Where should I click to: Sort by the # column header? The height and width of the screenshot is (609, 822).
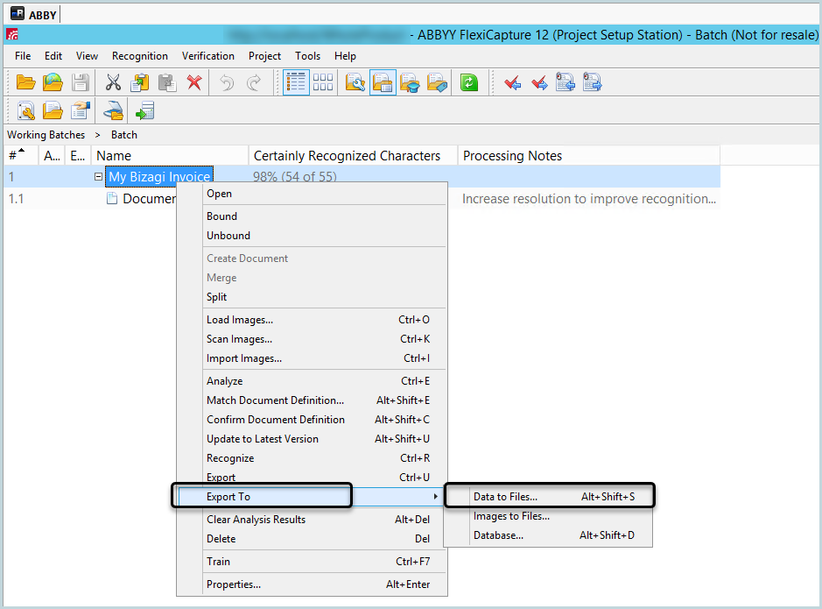tap(21, 156)
